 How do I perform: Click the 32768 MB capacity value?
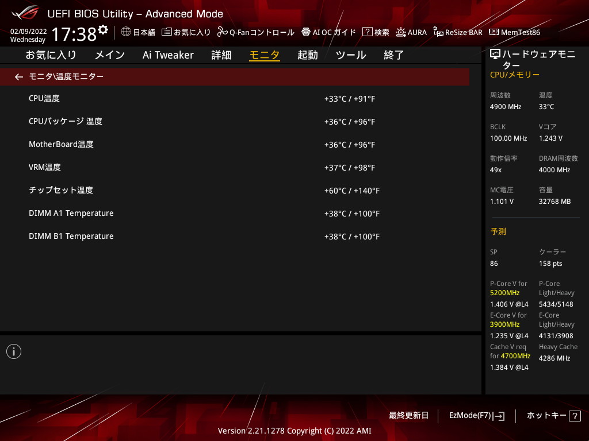point(554,202)
